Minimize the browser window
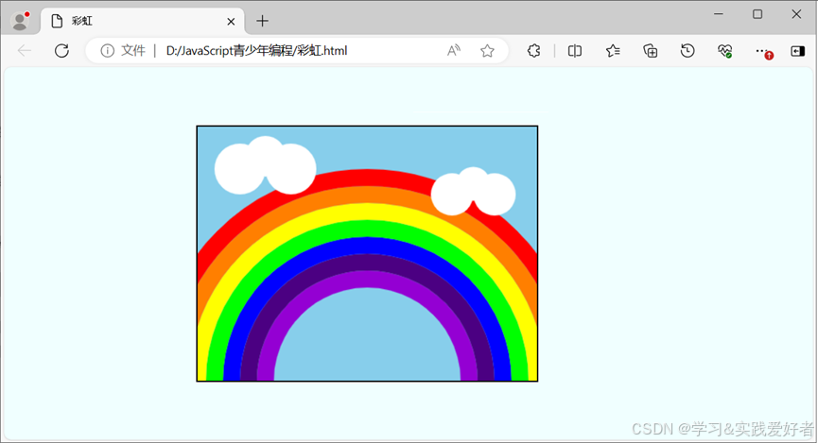This screenshot has height=443, width=818. (x=719, y=14)
